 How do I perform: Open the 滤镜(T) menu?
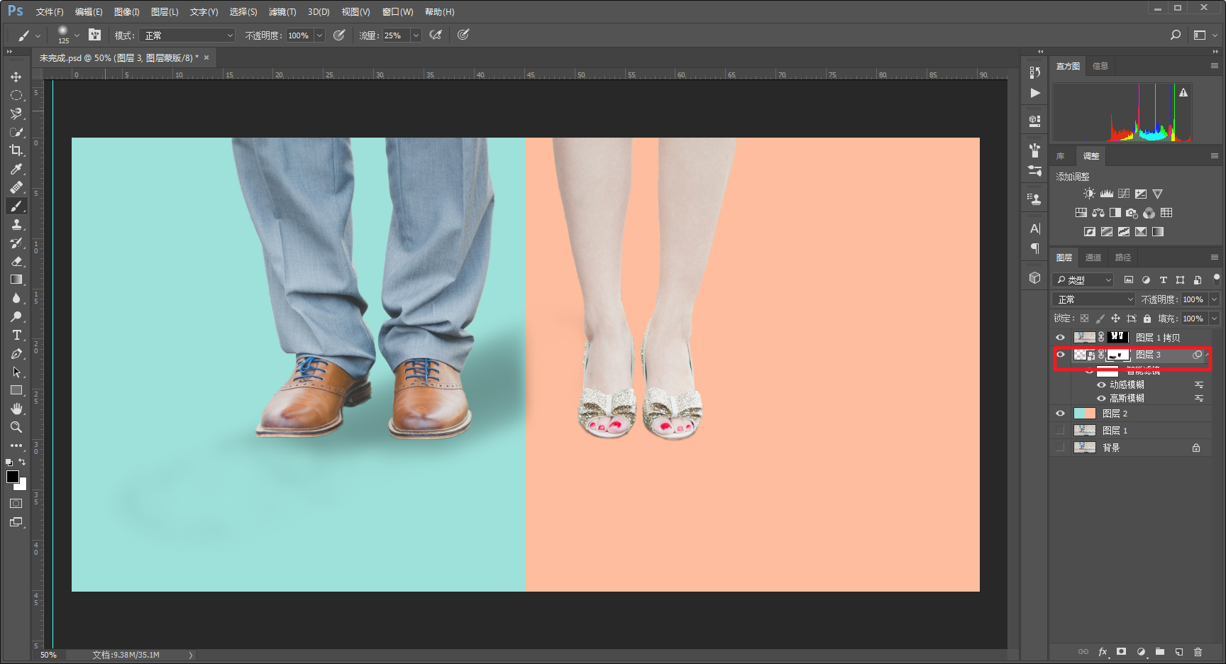tap(282, 12)
